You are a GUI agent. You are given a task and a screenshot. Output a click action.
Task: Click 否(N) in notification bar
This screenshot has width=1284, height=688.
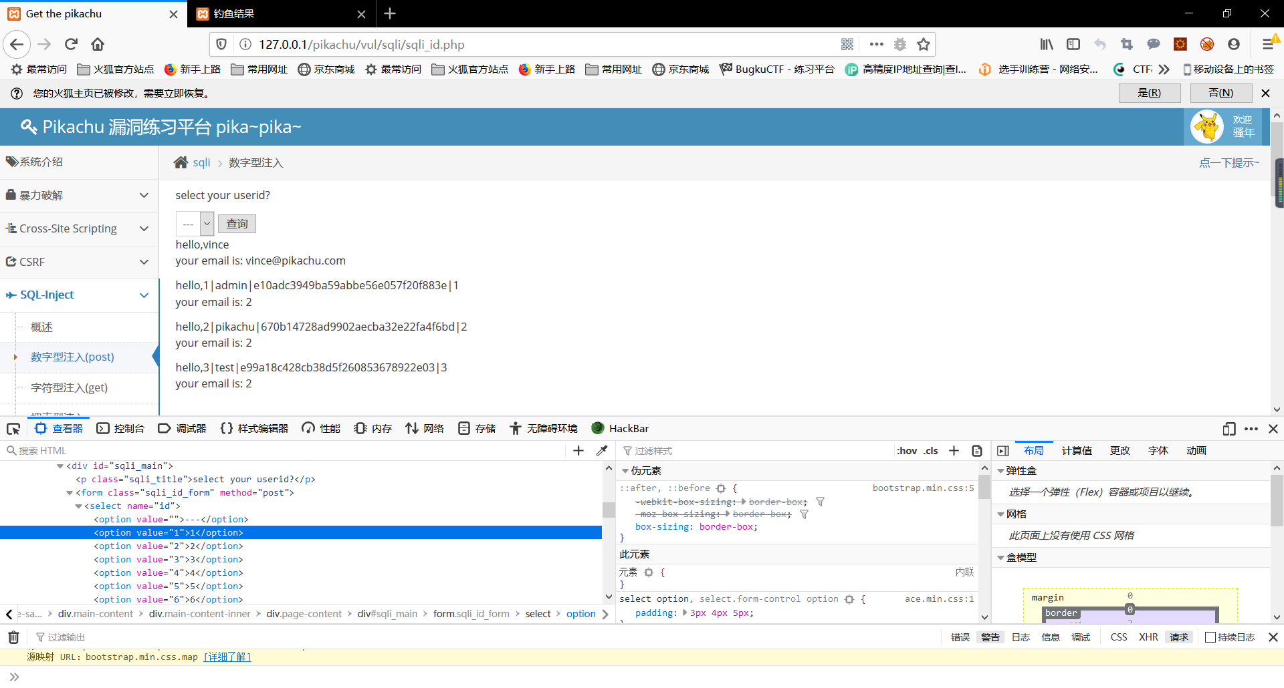[1221, 93]
